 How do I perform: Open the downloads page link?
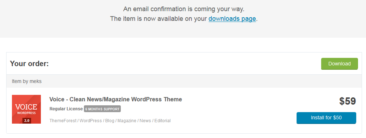pyautogui.click(x=232, y=19)
